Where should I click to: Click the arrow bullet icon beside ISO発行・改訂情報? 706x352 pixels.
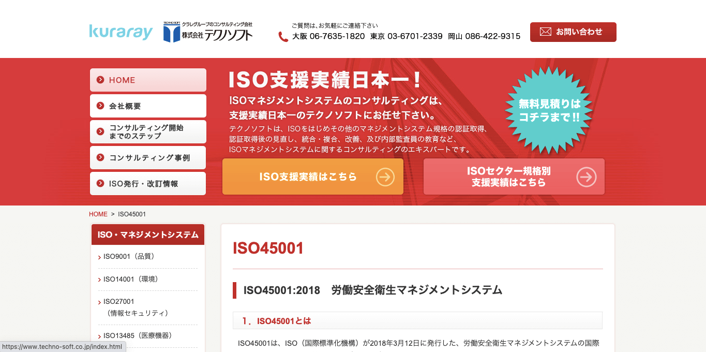tap(100, 184)
